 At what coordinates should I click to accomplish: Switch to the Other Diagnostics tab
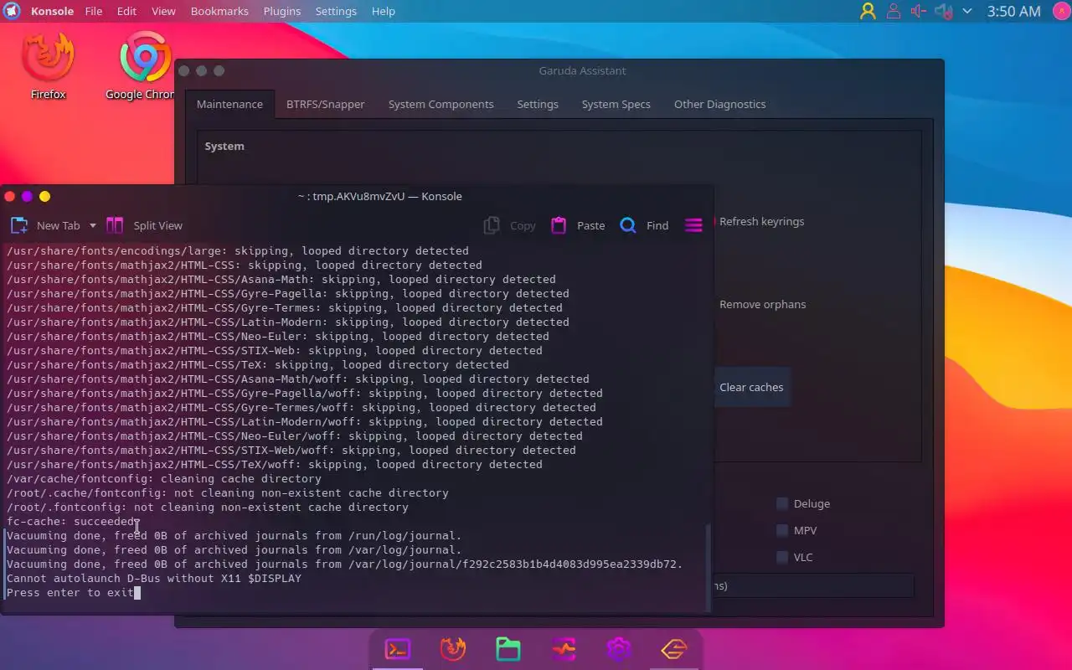(x=719, y=104)
